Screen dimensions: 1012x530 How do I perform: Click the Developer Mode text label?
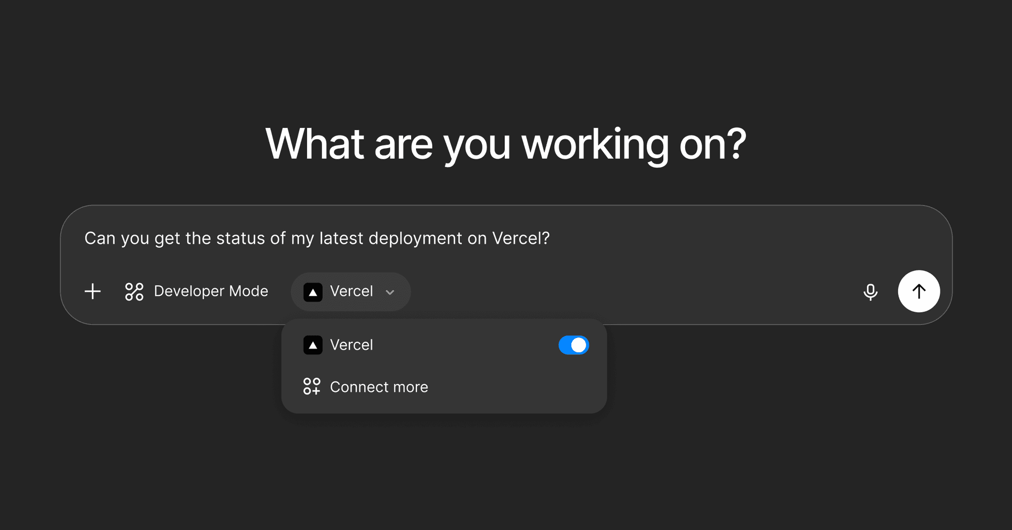(211, 291)
